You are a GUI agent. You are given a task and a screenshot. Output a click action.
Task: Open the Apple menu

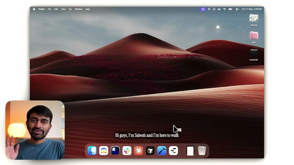point(34,9)
